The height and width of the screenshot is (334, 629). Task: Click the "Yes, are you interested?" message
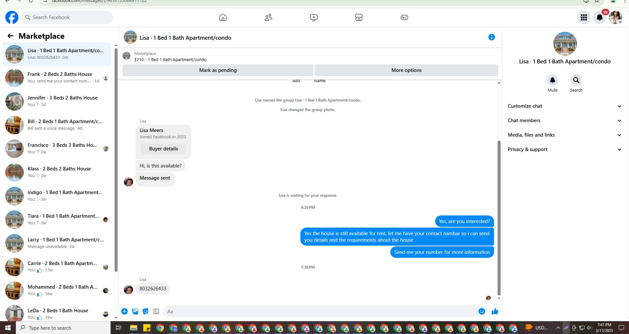tap(464, 221)
